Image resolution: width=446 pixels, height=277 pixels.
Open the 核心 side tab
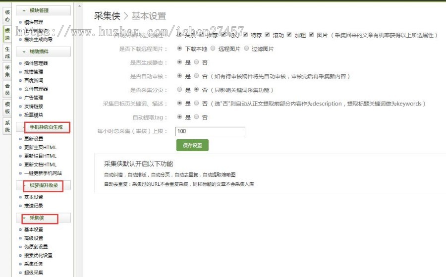(7, 16)
